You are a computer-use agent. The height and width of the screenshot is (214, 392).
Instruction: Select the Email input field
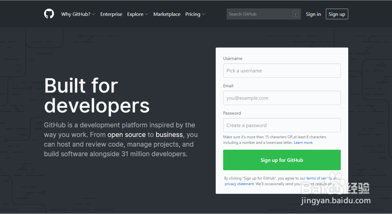point(282,98)
